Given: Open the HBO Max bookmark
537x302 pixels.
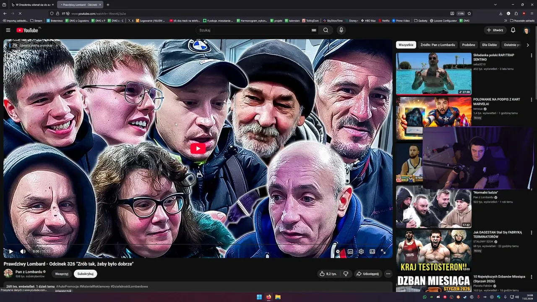Looking at the screenshot, I should tap(368, 21).
